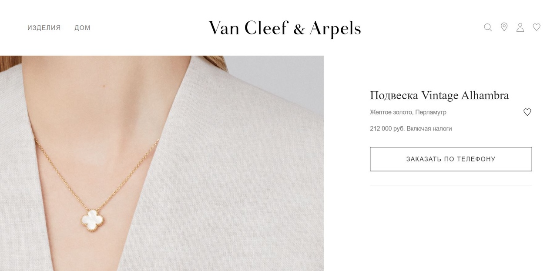The width and height of the screenshot is (557, 271).
Task: Click the Желтое золото, Перламутр description
Action: click(408, 112)
